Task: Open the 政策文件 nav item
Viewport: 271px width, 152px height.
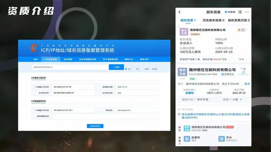Action: pyautogui.click(x=144, y=59)
